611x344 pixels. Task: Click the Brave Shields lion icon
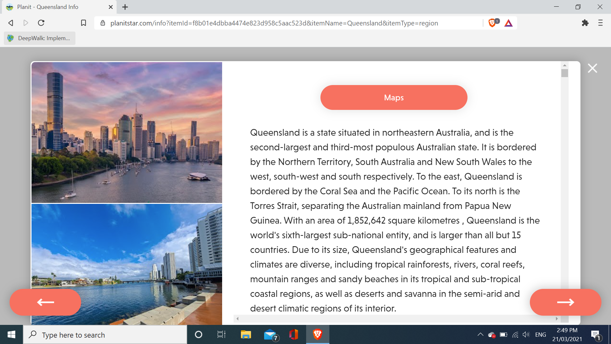[x=492, y=23]
